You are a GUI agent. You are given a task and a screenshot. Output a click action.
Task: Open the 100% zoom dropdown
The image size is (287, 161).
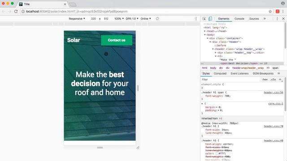point(119,19)
